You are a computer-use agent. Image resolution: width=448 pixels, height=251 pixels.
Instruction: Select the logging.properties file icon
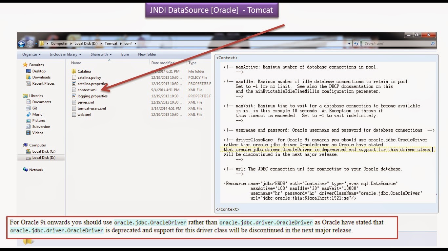point(74,96)
